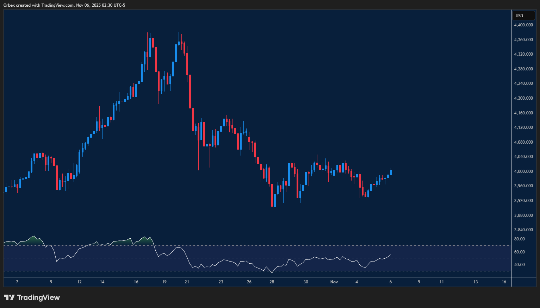The height and width of the screenshot is (308, 540).
Task: Click the TradingView wordmark text
Action: 39,297
